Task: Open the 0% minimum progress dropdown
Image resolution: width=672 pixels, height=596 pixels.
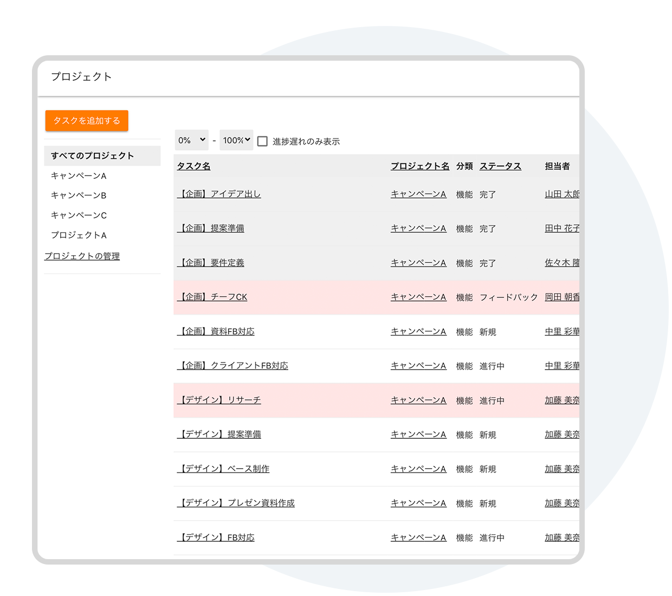Action: (192, 140)
